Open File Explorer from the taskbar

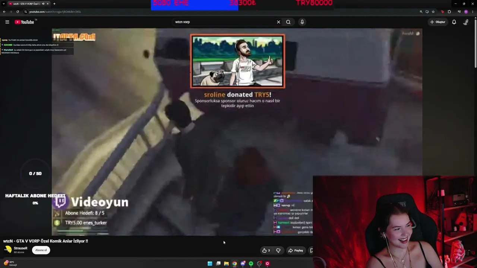pyautogui.click(x=226, y=264)
